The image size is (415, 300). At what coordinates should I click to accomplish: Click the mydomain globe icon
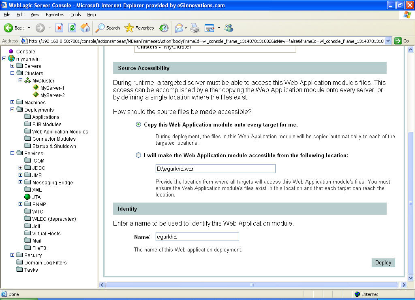(x=11, y=58)
